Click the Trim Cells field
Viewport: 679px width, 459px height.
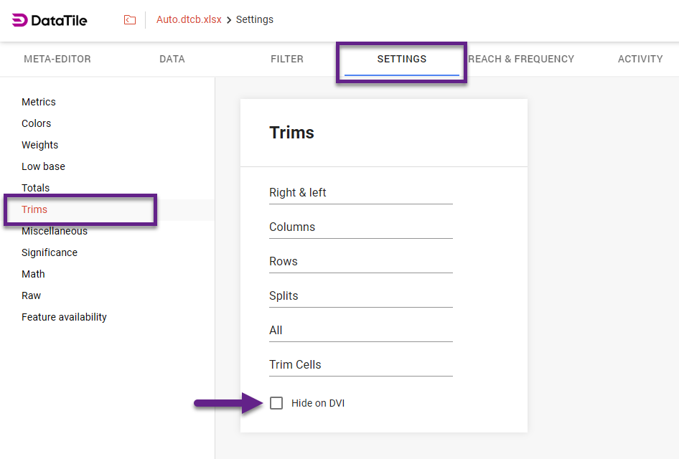click(360, 365)
